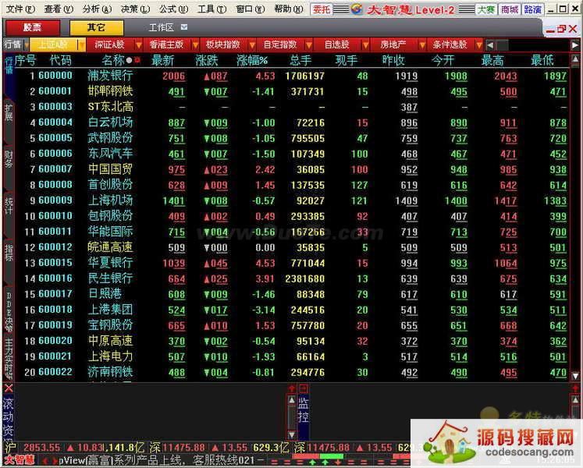
Task: Open the 商城 store button
Action: (x=510, y=9)
